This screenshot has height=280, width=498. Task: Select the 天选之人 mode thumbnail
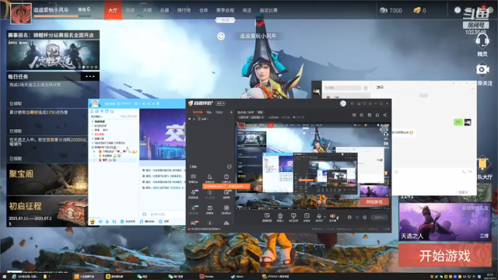click(445, 222)
